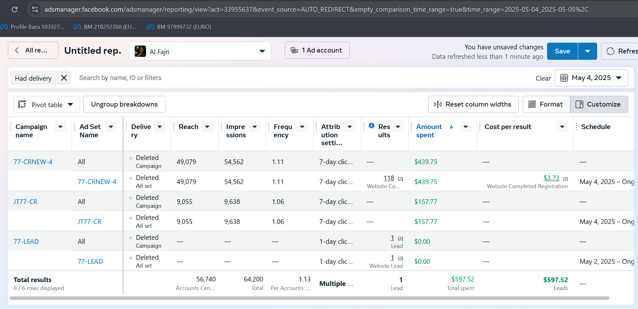Go back to All reports

coord(33,50)
